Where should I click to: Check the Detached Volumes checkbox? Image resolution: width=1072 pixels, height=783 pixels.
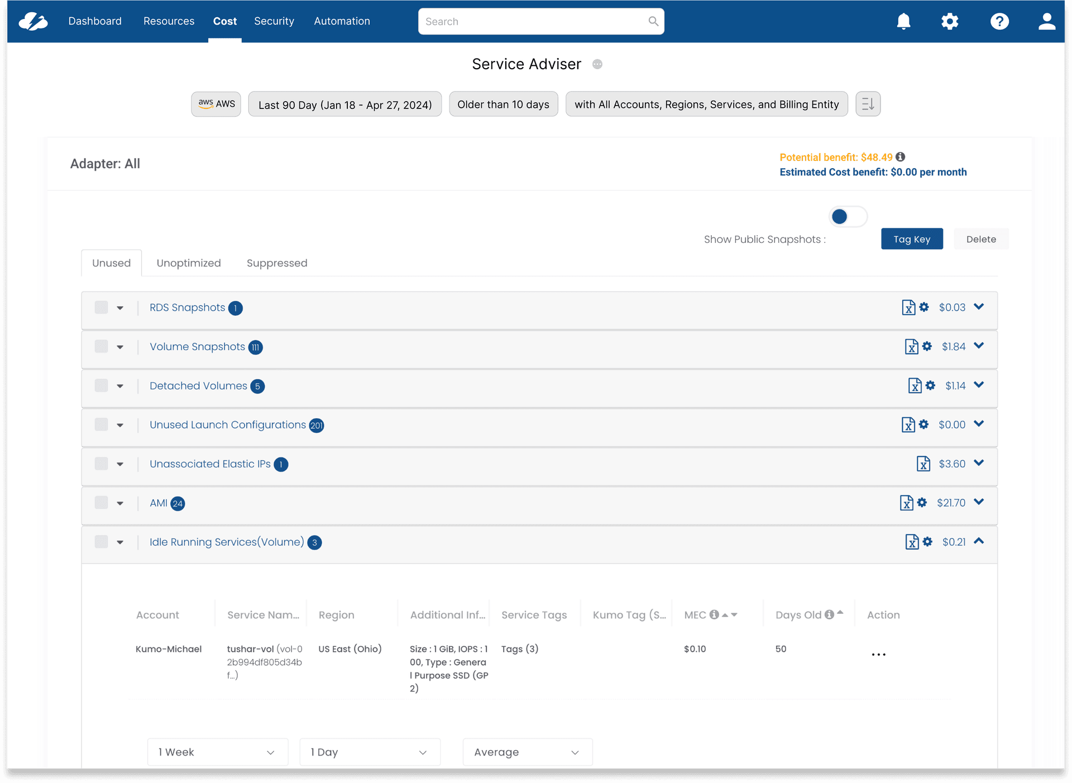(x=101, y=385)
